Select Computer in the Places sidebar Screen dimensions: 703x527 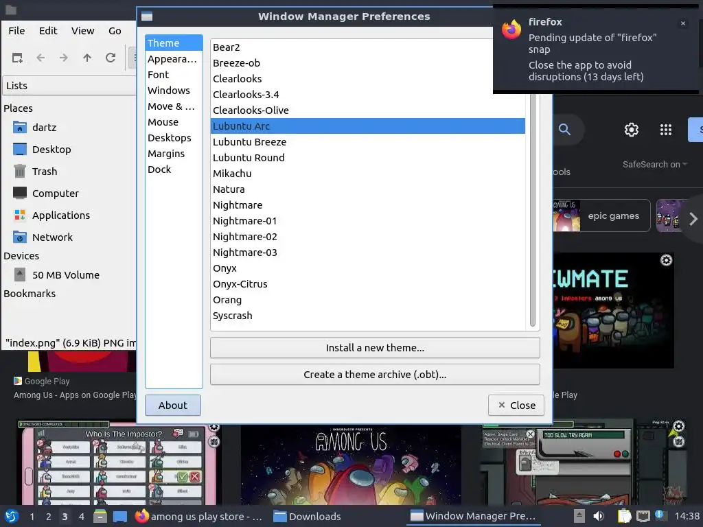pyautogui.click(x=55, y=194)
